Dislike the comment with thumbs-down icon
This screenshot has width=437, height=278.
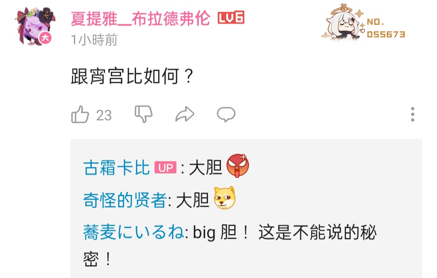pyautogui.click(x=144, y=114)
